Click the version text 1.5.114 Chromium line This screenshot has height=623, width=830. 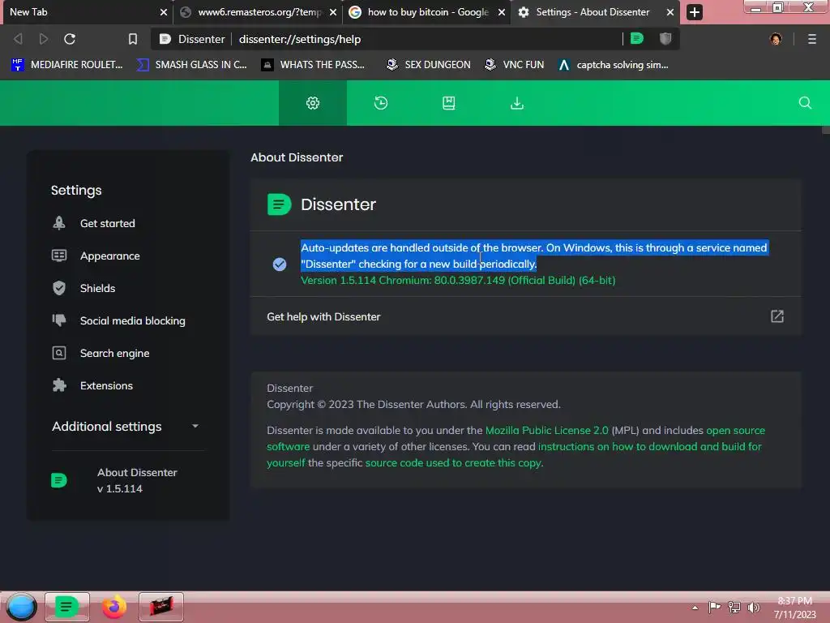458,280
